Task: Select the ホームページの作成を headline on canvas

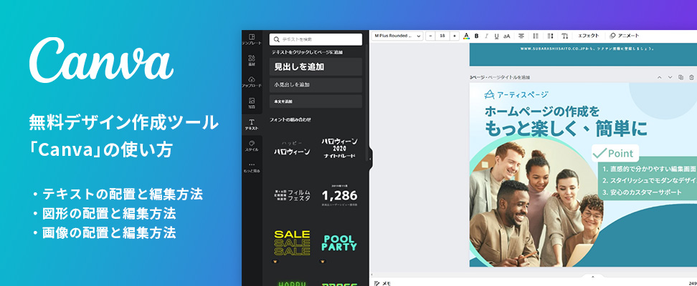Action: tap(542, 111)
